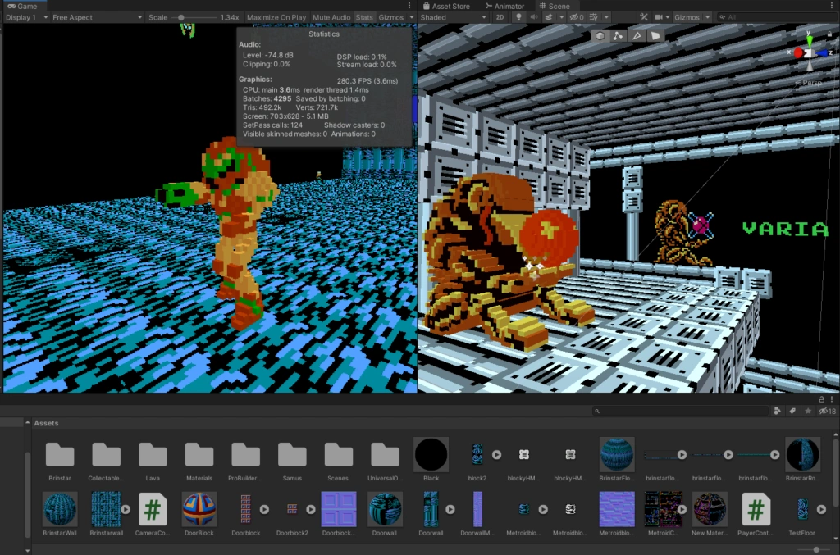Screen dimensions: 840x555
Task: Open the Display 1 dropdown
Action: pos(26,17)
